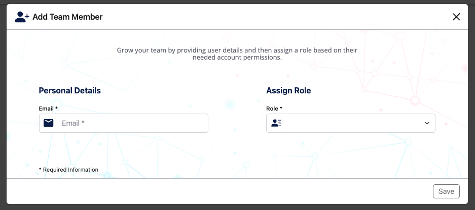Click the Save button
The width and height of the screenshot is (475, 210).
click(446, 191)
